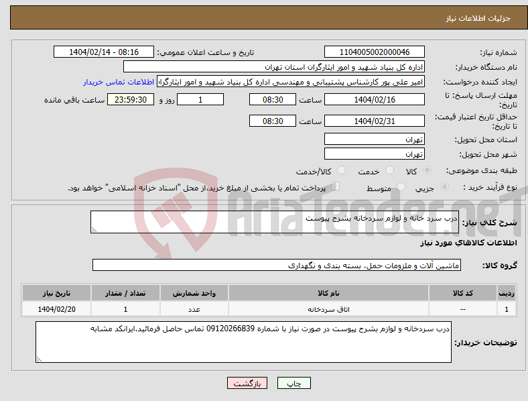528x401 pixels.
Task: Click the delivery city field تهران
Action: [374, 154]
